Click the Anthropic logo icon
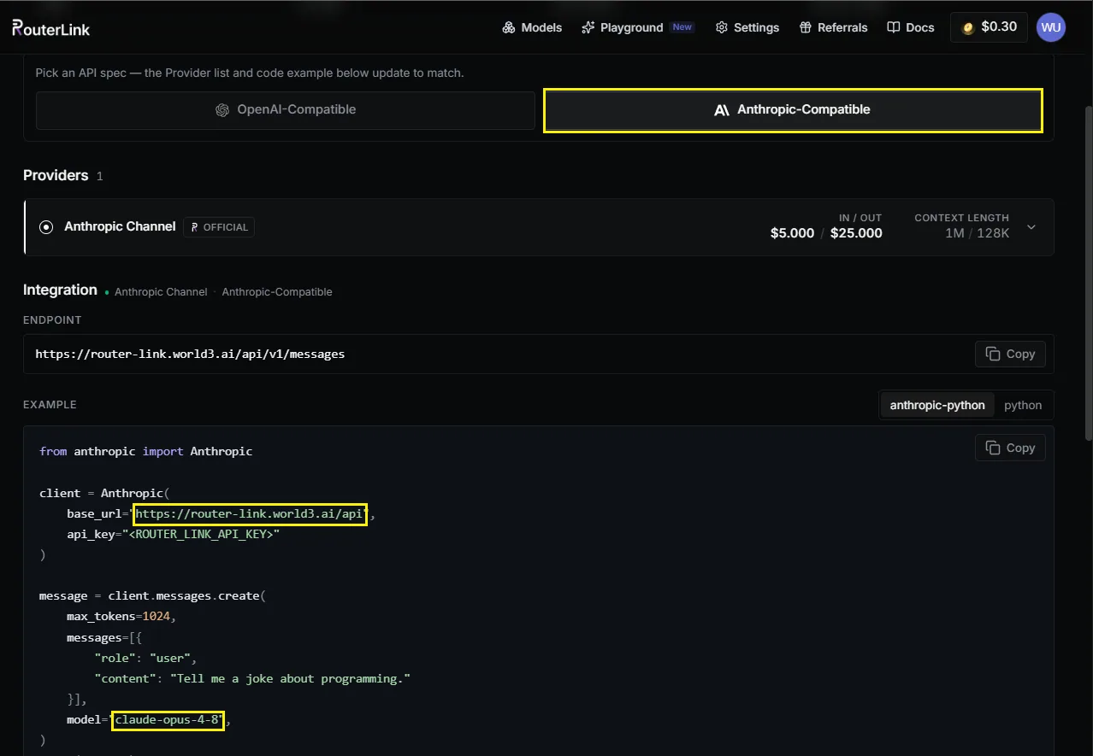Image resolution: width=1093 pixels, height=756 pixels. click(722, 110)
